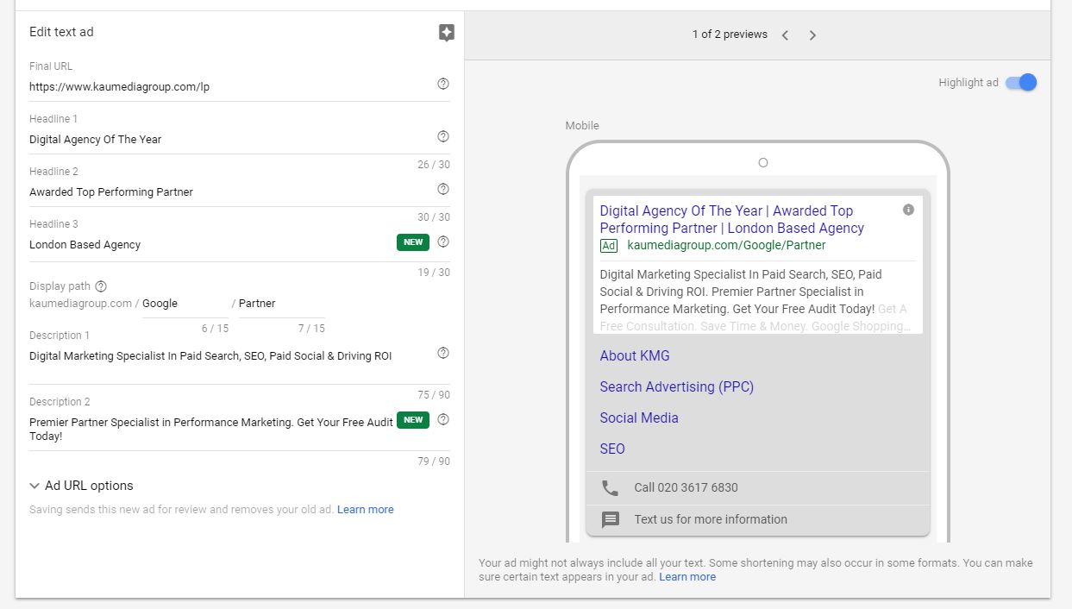The width and height of the screenshot is (1072, 609).
Task: Click the SEO sitelink
Action: pos(612,449)
